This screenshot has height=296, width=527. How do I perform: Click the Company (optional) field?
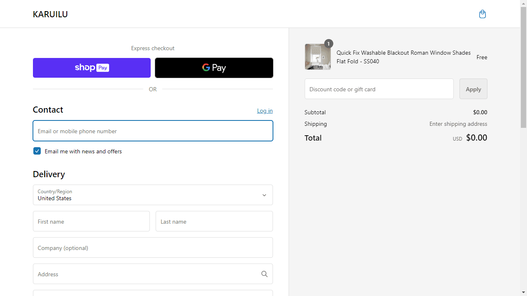pos(153,247)
